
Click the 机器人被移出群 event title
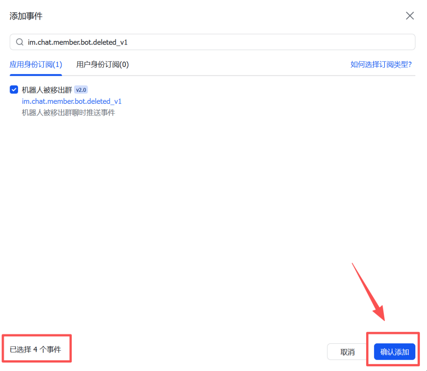click(47, 90)
